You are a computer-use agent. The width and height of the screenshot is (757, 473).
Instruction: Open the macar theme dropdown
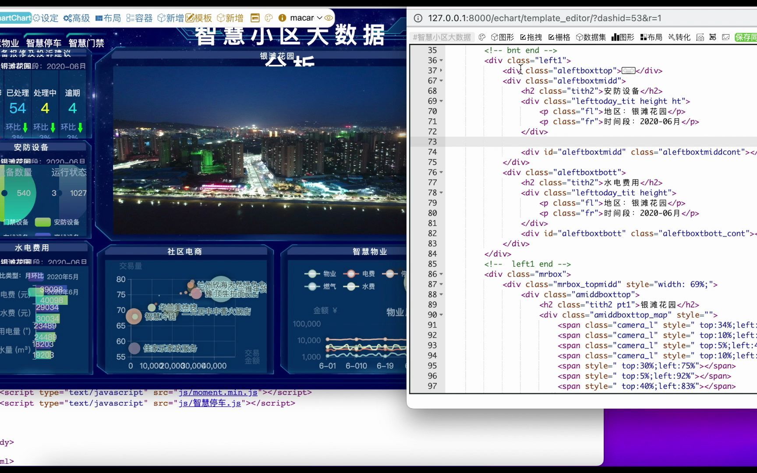click(306, 18)
